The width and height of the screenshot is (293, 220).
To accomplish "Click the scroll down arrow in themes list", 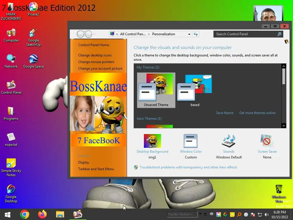I will [284, 125].
